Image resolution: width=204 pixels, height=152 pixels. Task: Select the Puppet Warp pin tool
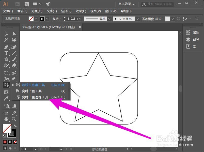14,79
